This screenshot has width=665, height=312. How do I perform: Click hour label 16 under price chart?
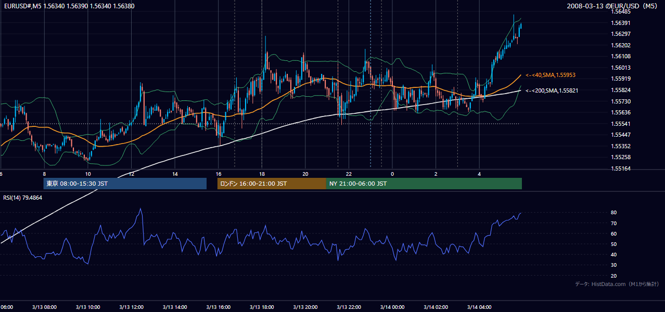219,174
